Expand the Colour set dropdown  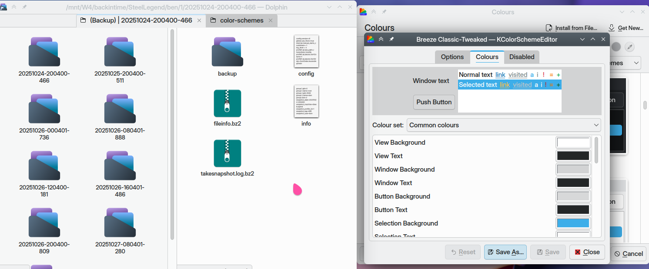click(x=504, y=125)
